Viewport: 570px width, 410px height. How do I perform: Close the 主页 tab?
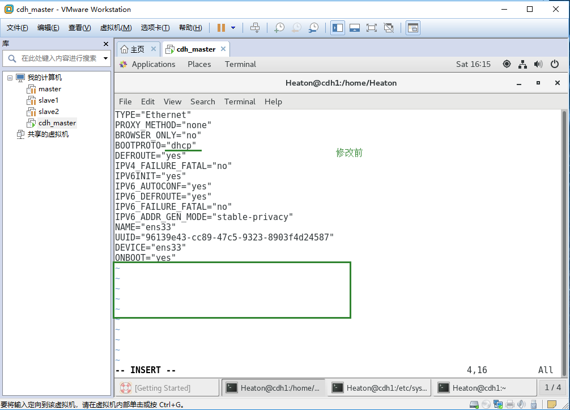[x=154, y=49]
